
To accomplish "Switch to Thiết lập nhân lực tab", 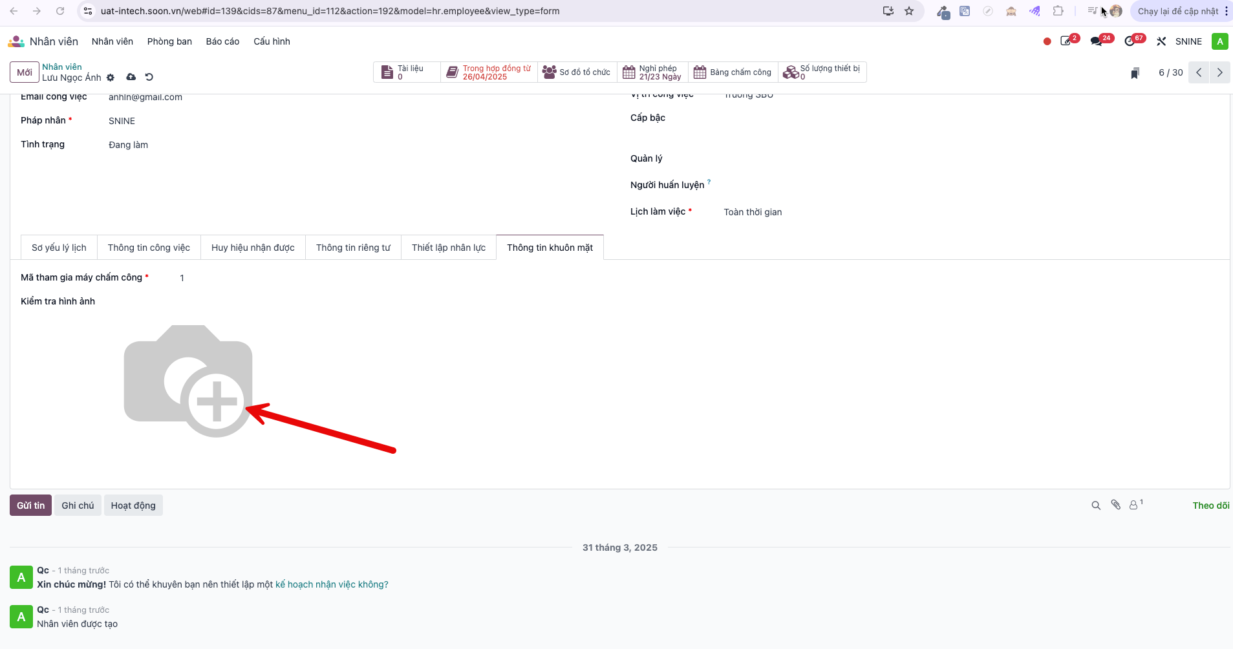I will (x=449, y=248).
